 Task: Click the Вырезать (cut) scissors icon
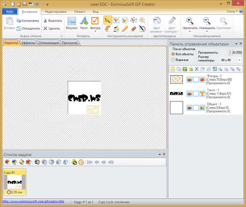pos(46,21)
